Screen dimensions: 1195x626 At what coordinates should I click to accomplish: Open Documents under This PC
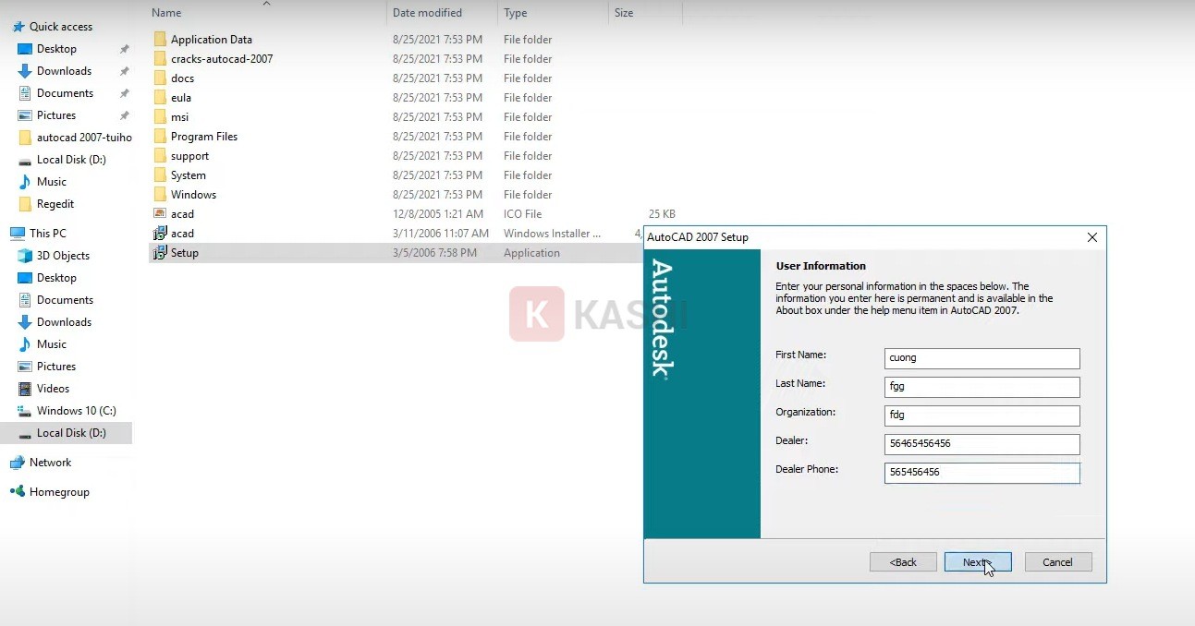click(x=65, y=300)
